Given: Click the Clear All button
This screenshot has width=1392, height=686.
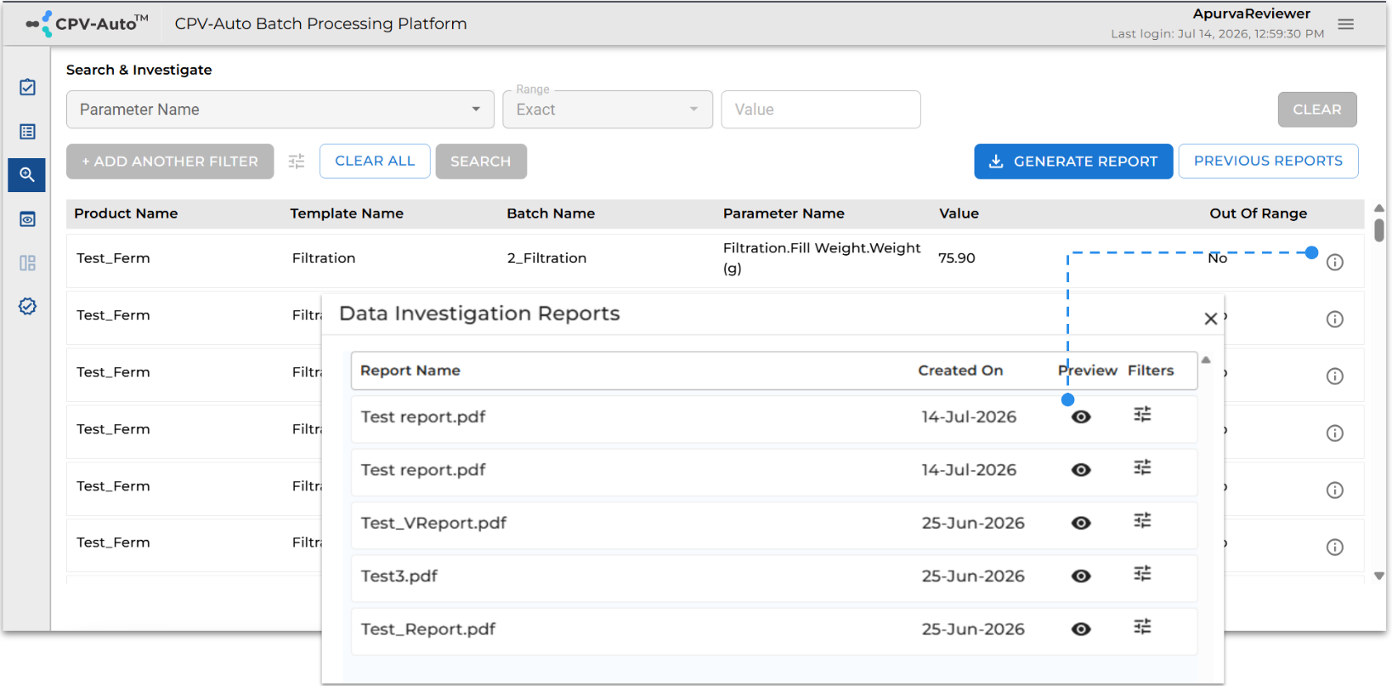Looking at the screenshot, I should click(x=375, y=162).
